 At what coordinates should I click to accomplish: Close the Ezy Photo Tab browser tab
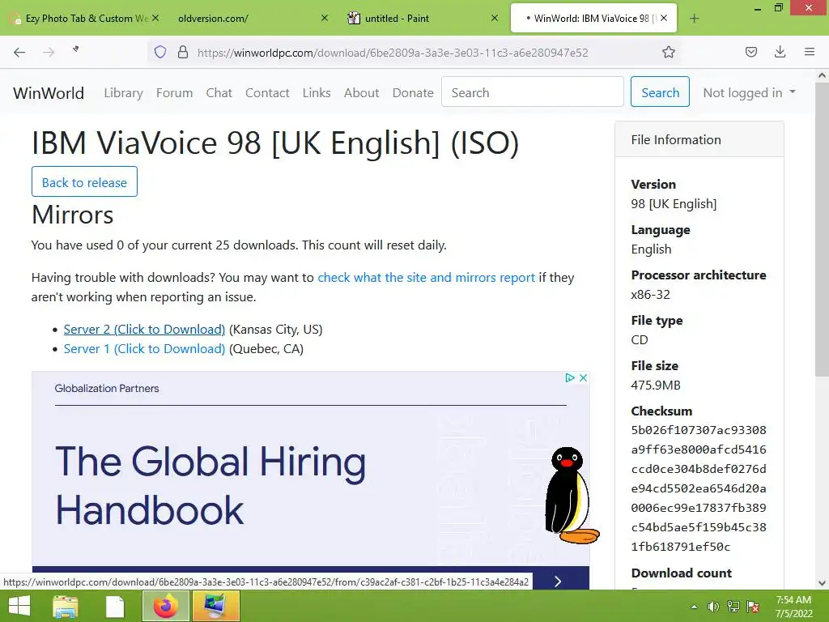pyautogui.click(x=155, y=18)
